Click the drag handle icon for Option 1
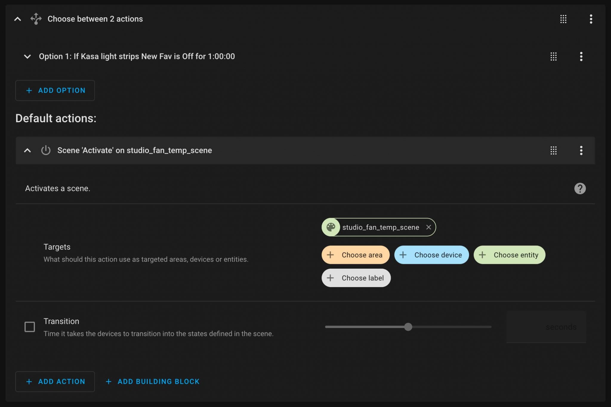Viewport: 611px width, 407px height. pyautogui.click(x=554, y=57)
